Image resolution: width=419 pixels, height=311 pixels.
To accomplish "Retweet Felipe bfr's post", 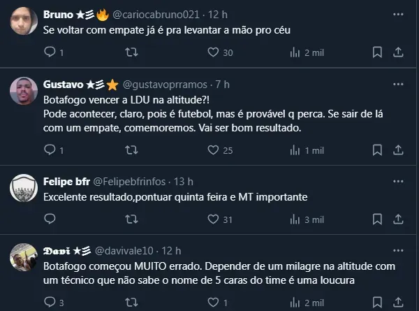I will pos(130,219).
